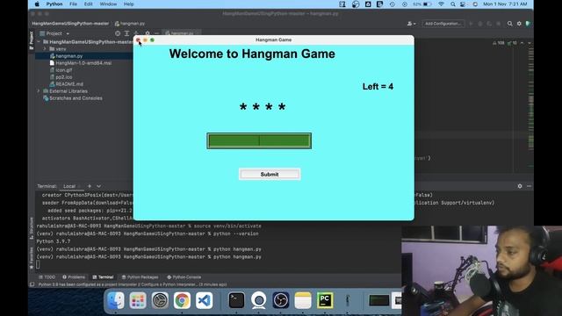Select Scratches and Consoles
Image resolution: width=562 pixels, height=316 pixels.
(x=76, y=98)
